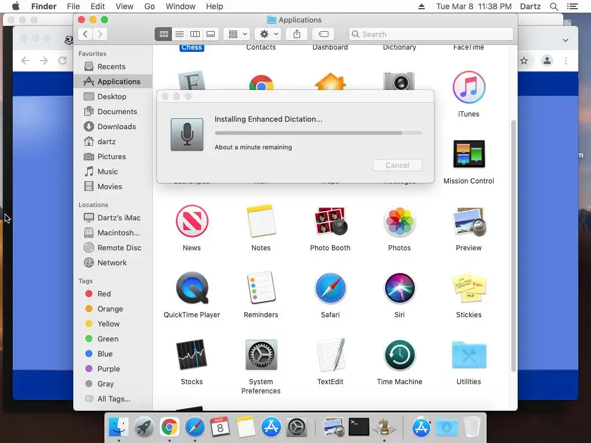This screenshot has width=591, height=443.
Task: Open the Time Machine app
Action: pyautogui.click(x=399, y=355)
